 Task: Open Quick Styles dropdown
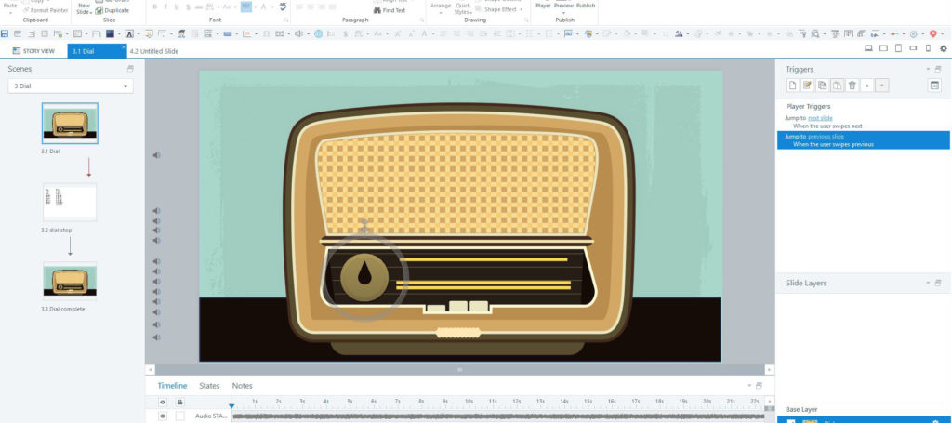pos(463,8)
